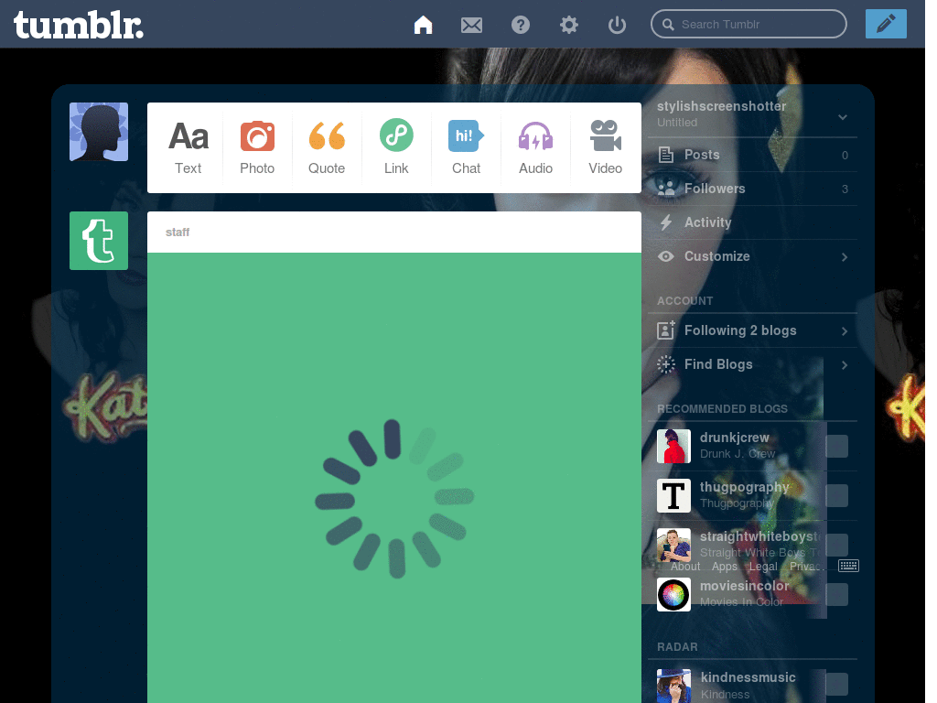Screen dimensions: 937x703
Task: Click the staff post author name
Action: tap(178, 233)
